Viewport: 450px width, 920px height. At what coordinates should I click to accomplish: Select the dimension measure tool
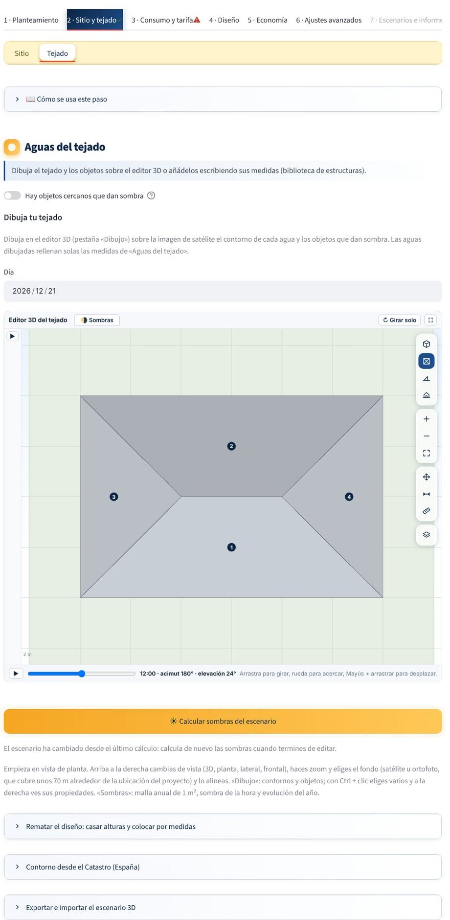[426, 494]
